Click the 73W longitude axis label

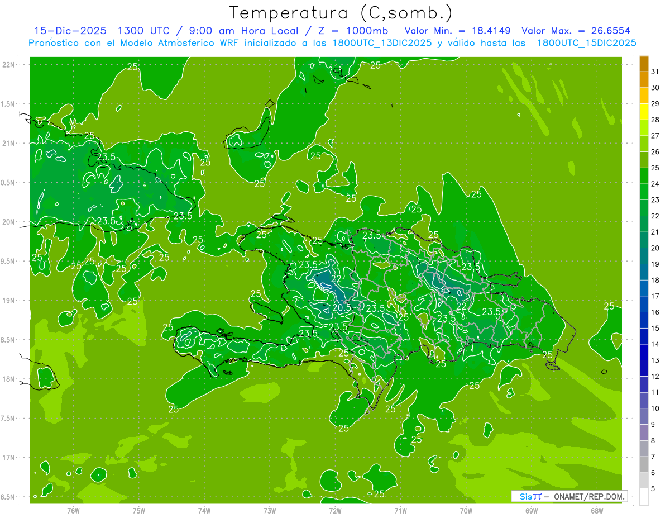[270, 510]
